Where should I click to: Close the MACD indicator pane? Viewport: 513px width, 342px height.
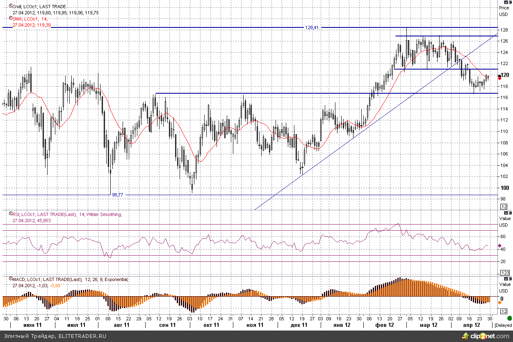pyautogui.click(x=510, y=279)
